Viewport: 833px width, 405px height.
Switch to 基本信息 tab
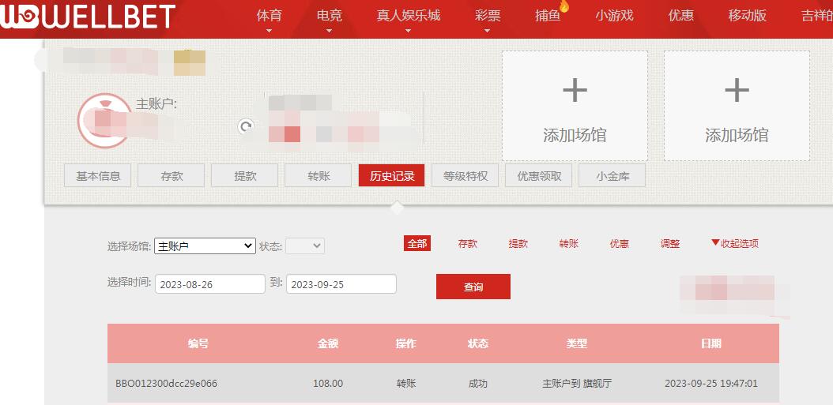click(x=98, y=176)
